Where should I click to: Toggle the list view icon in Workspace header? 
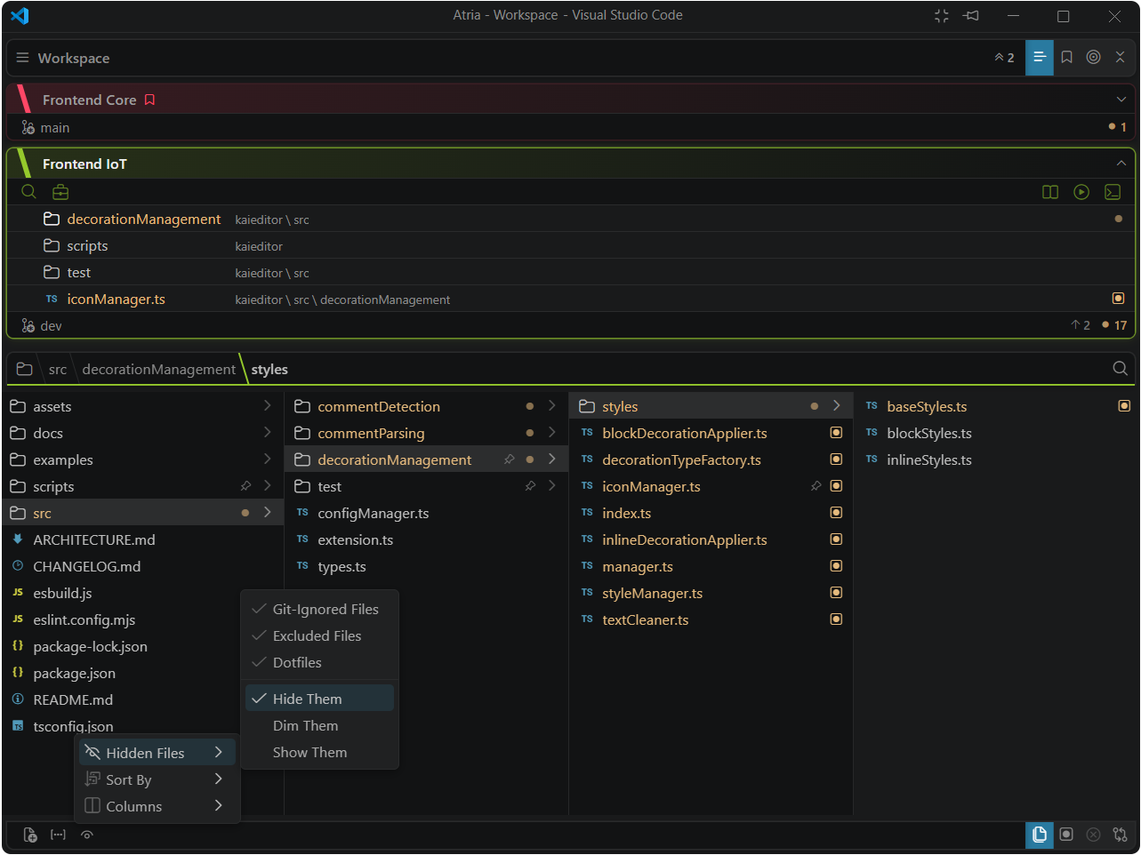tap(1040, 58)
